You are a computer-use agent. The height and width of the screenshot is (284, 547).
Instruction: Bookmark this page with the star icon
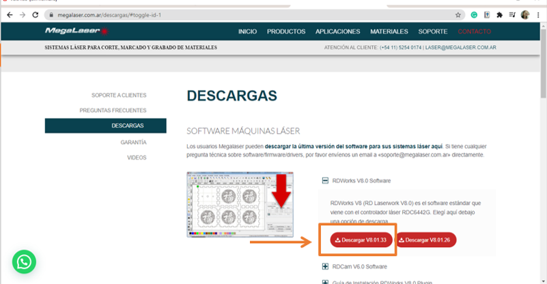pos(458,15)
